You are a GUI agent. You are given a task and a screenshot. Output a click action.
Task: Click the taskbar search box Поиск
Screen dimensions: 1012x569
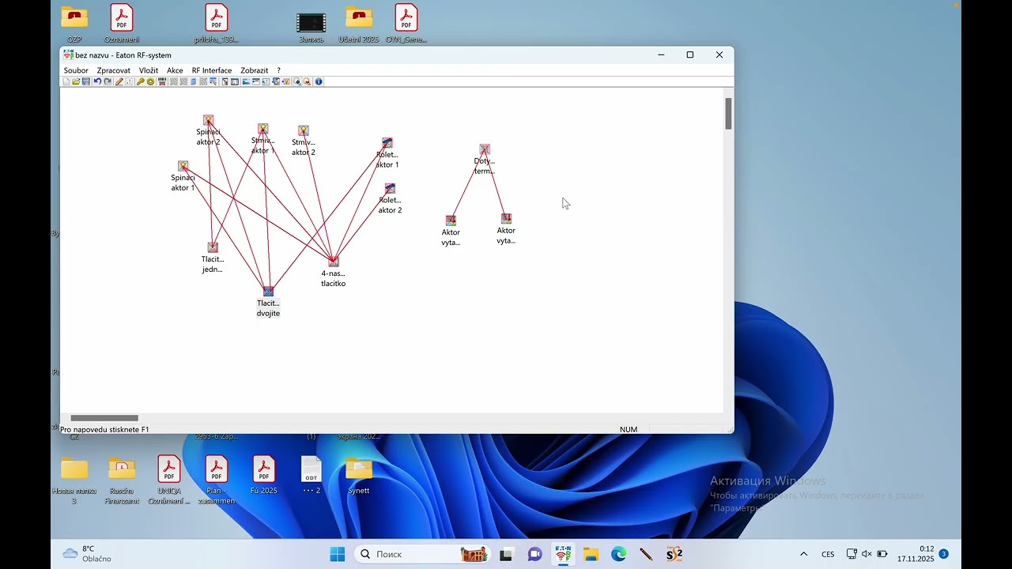tap(423, 554)
